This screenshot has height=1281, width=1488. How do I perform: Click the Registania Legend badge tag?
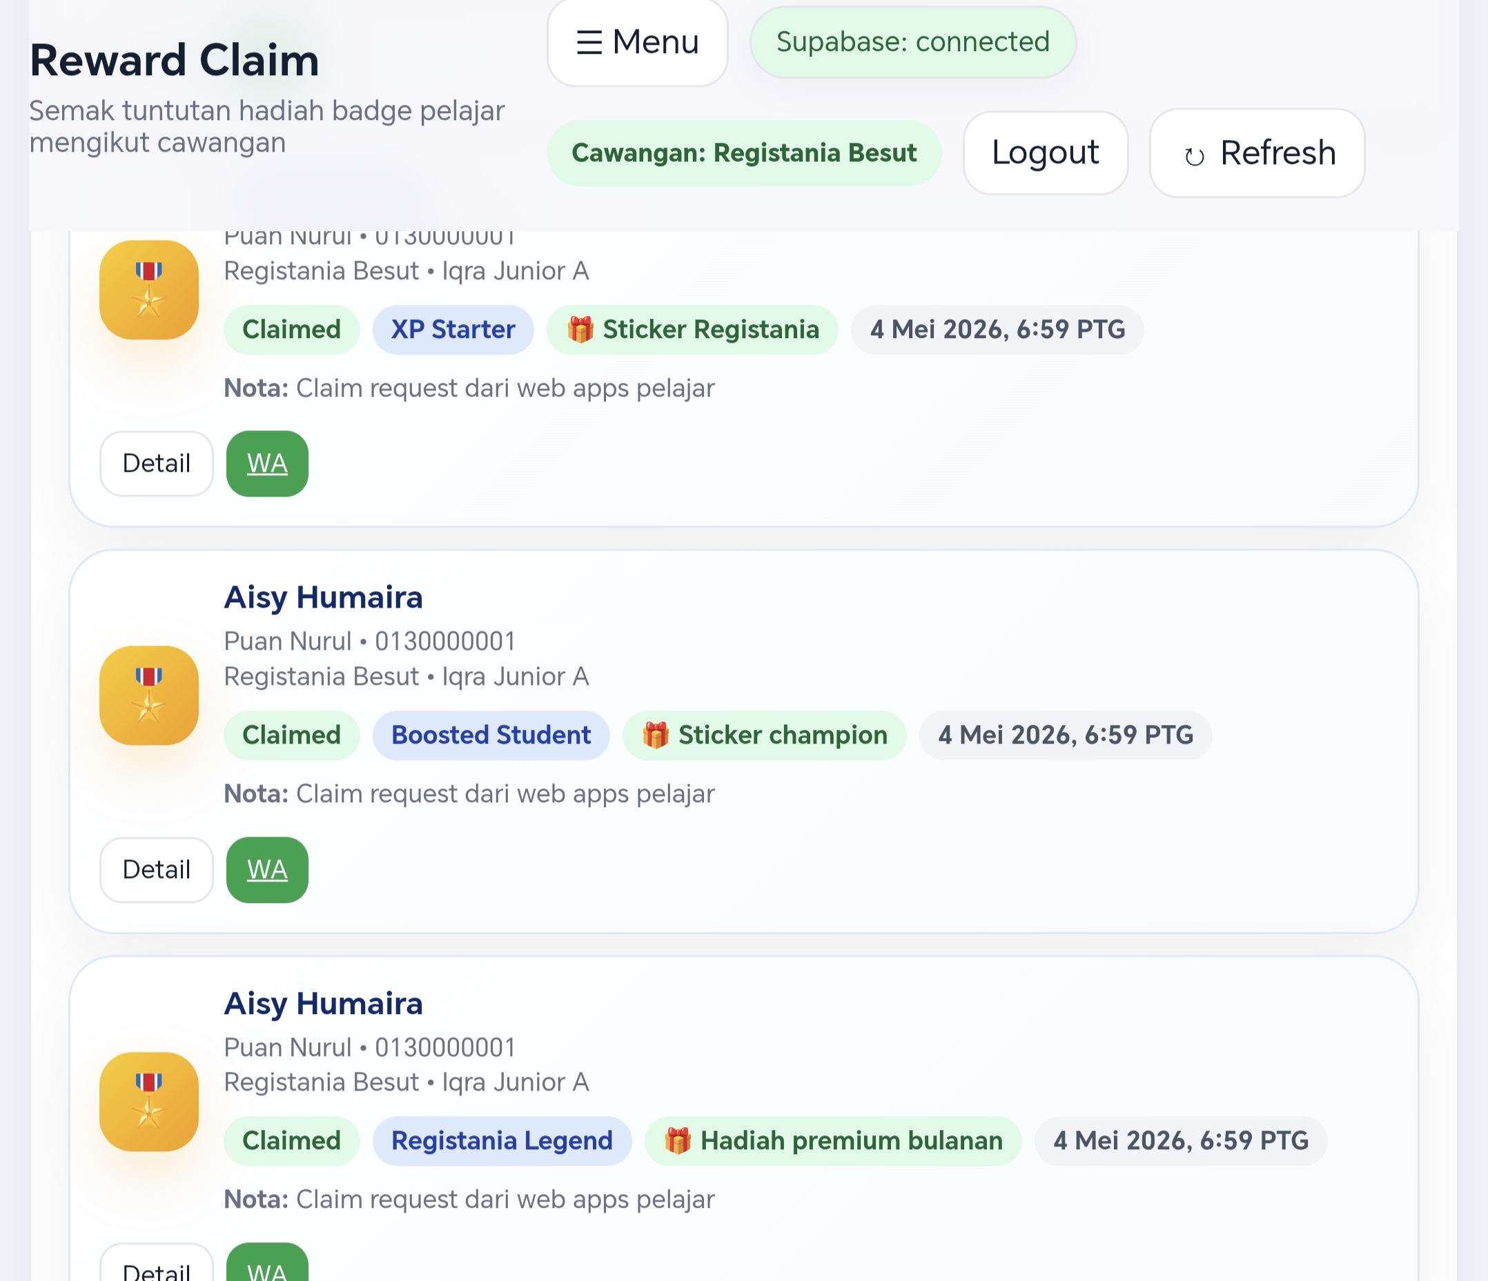click(x=502, y=1140)
